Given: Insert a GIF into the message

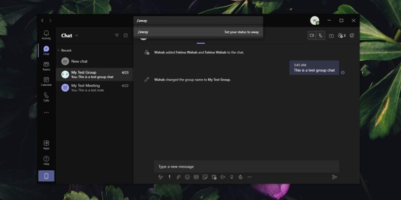Looking at the screenshot, I should click(x=196, y=177).
